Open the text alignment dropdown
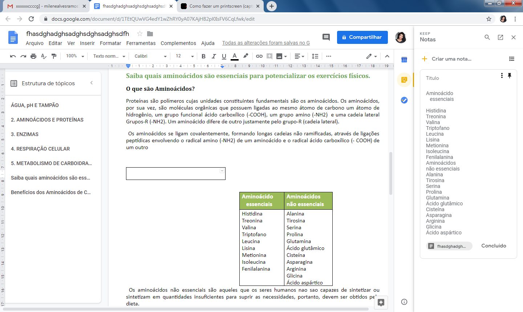Screen dimensions: 523x312 click(x=300, y=56)
